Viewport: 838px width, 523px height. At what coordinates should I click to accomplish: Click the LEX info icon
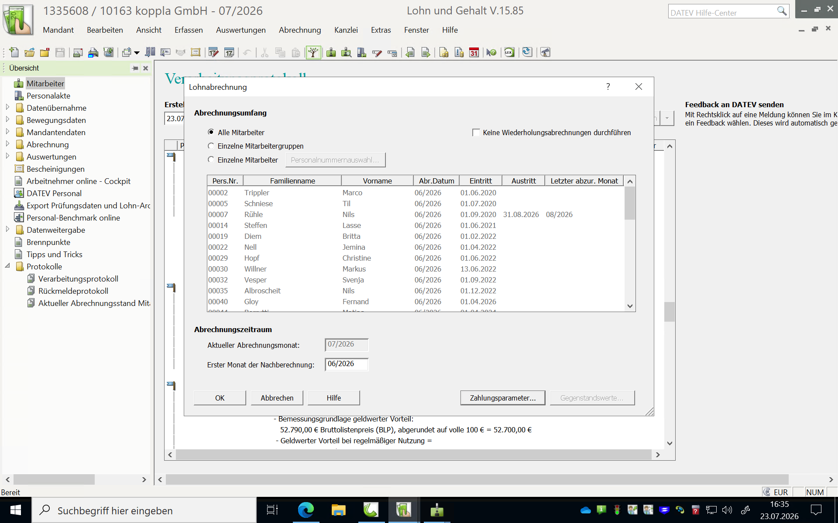(x=509, y=53)
